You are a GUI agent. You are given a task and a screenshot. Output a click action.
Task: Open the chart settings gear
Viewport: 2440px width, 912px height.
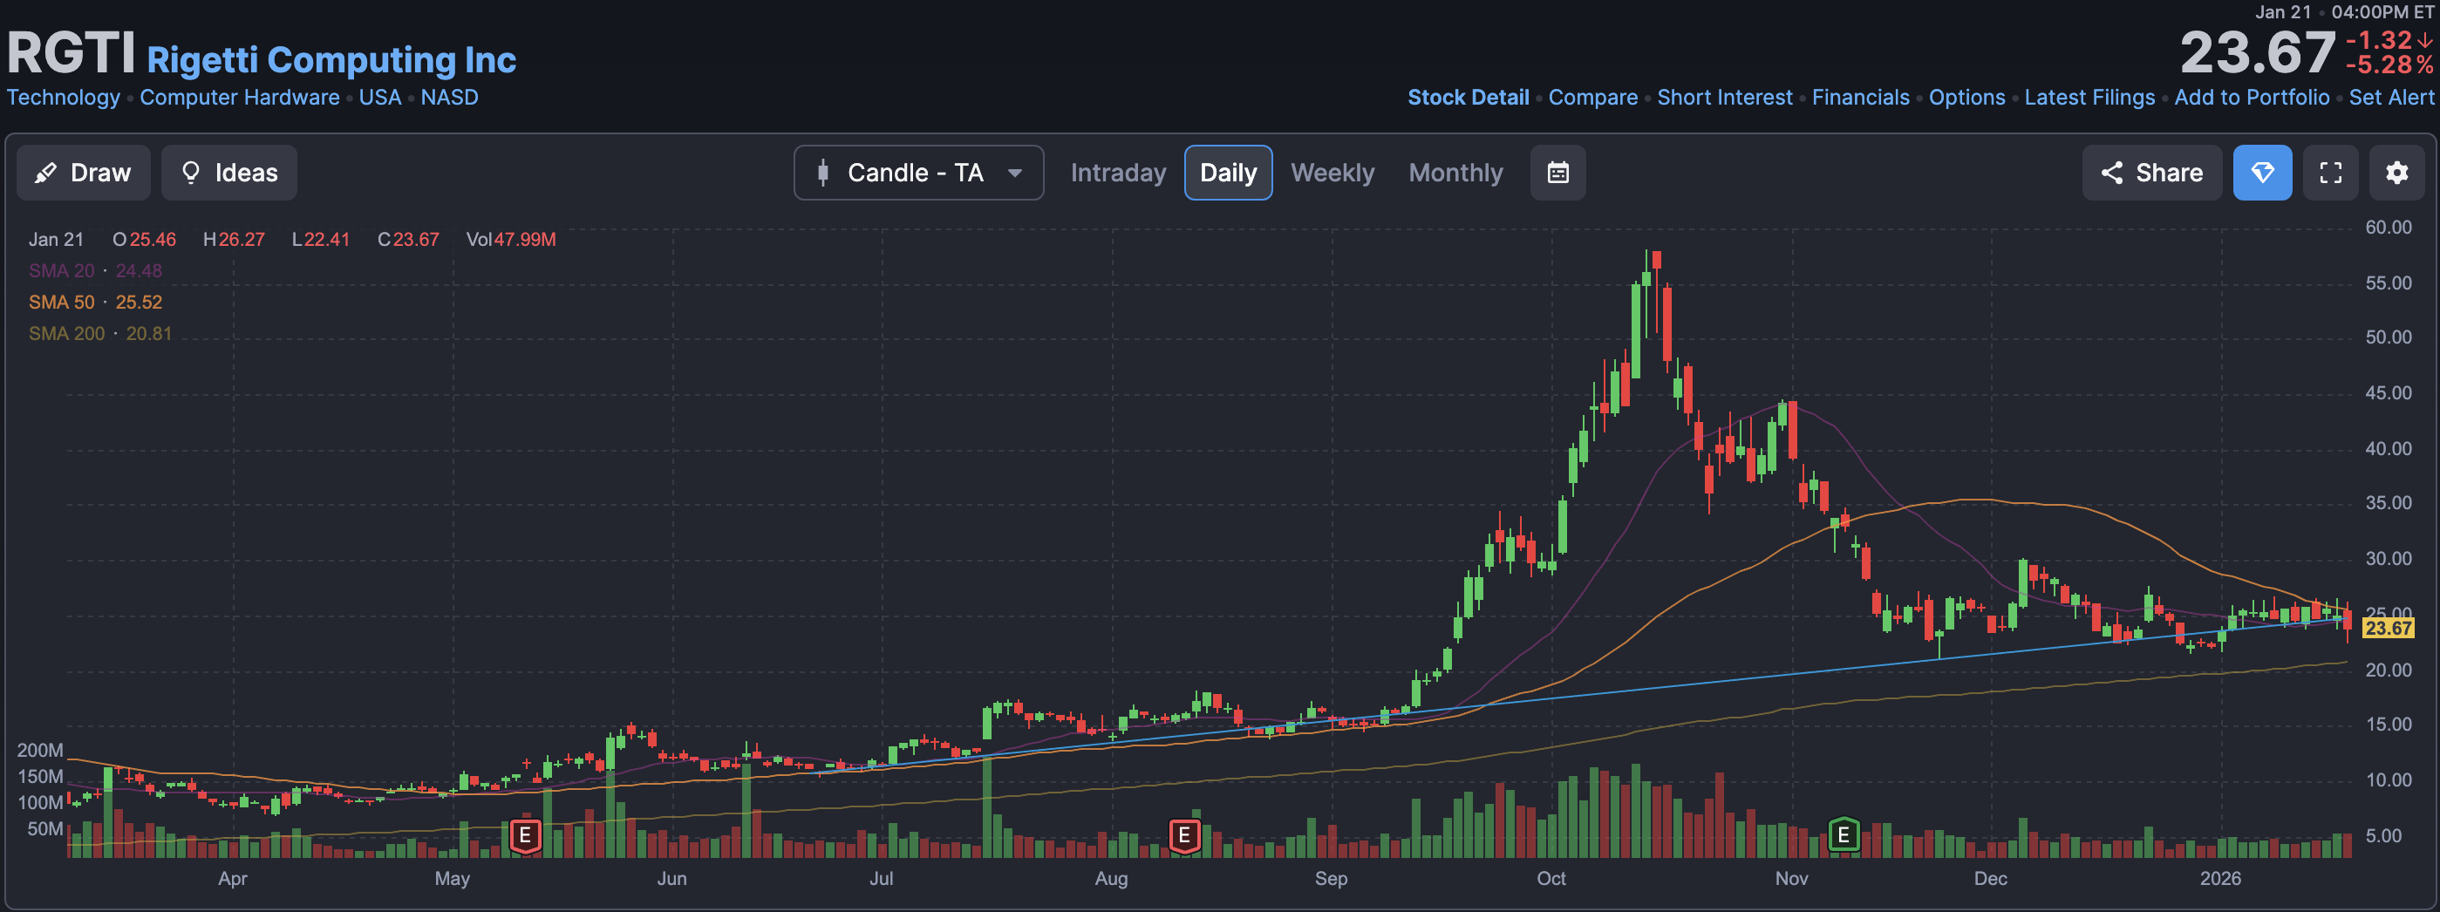[x=2397, y=173]
